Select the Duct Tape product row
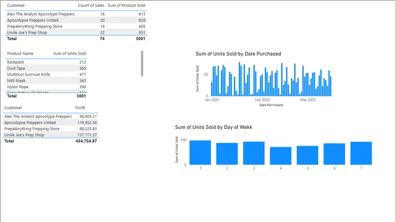Viewport: 395px width, 222px height. tap(47, 68)
